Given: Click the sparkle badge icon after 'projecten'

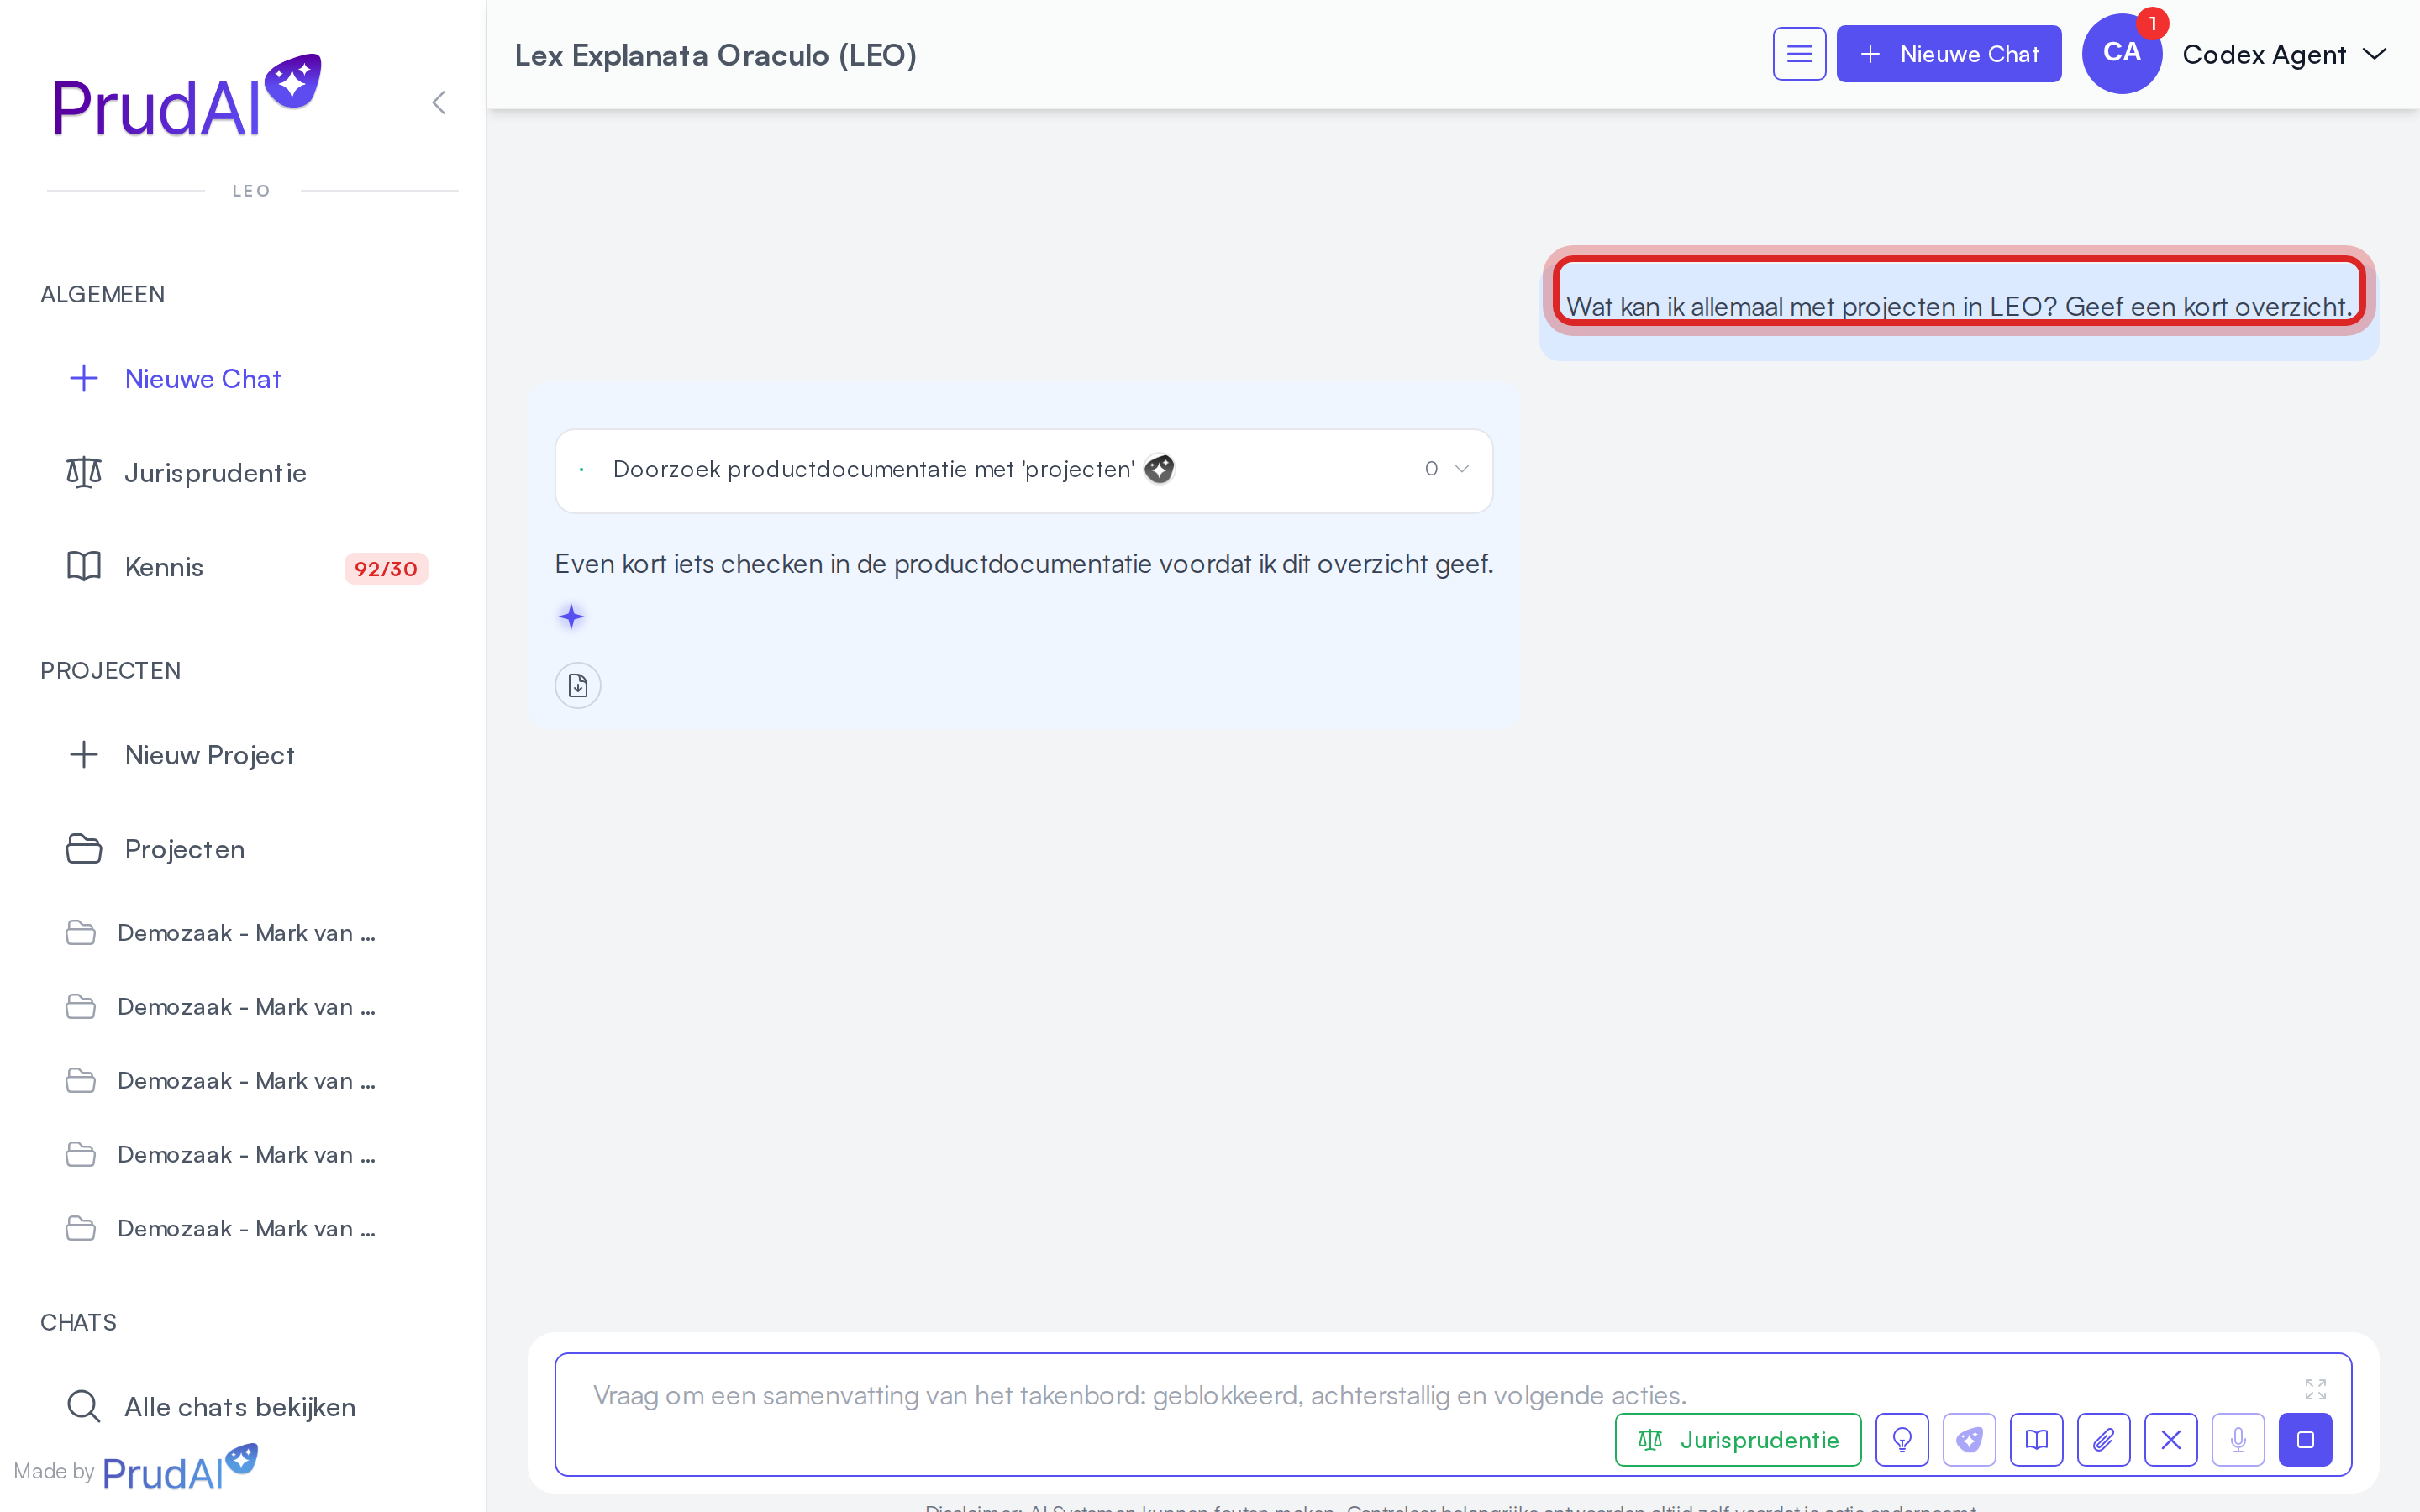Looking at the screenshot, I should pos(1159,469).
